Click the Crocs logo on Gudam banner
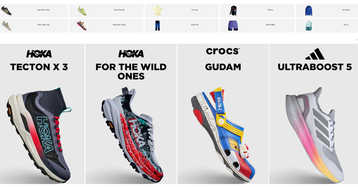The image size is (358, 187). (x=223, y=51)
